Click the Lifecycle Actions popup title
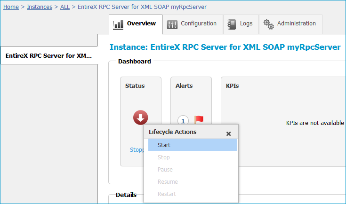The width and height of the screenshot is (346, 204). (173, 132)
